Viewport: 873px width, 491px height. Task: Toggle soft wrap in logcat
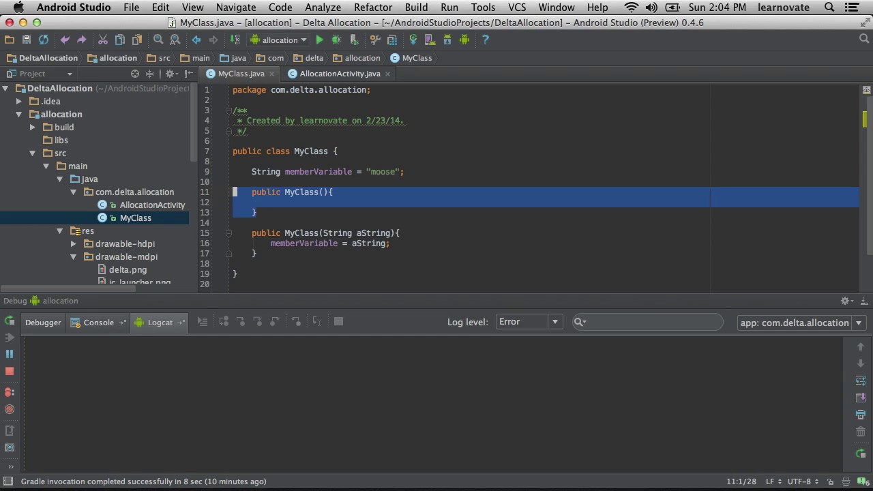pos(861,381)
